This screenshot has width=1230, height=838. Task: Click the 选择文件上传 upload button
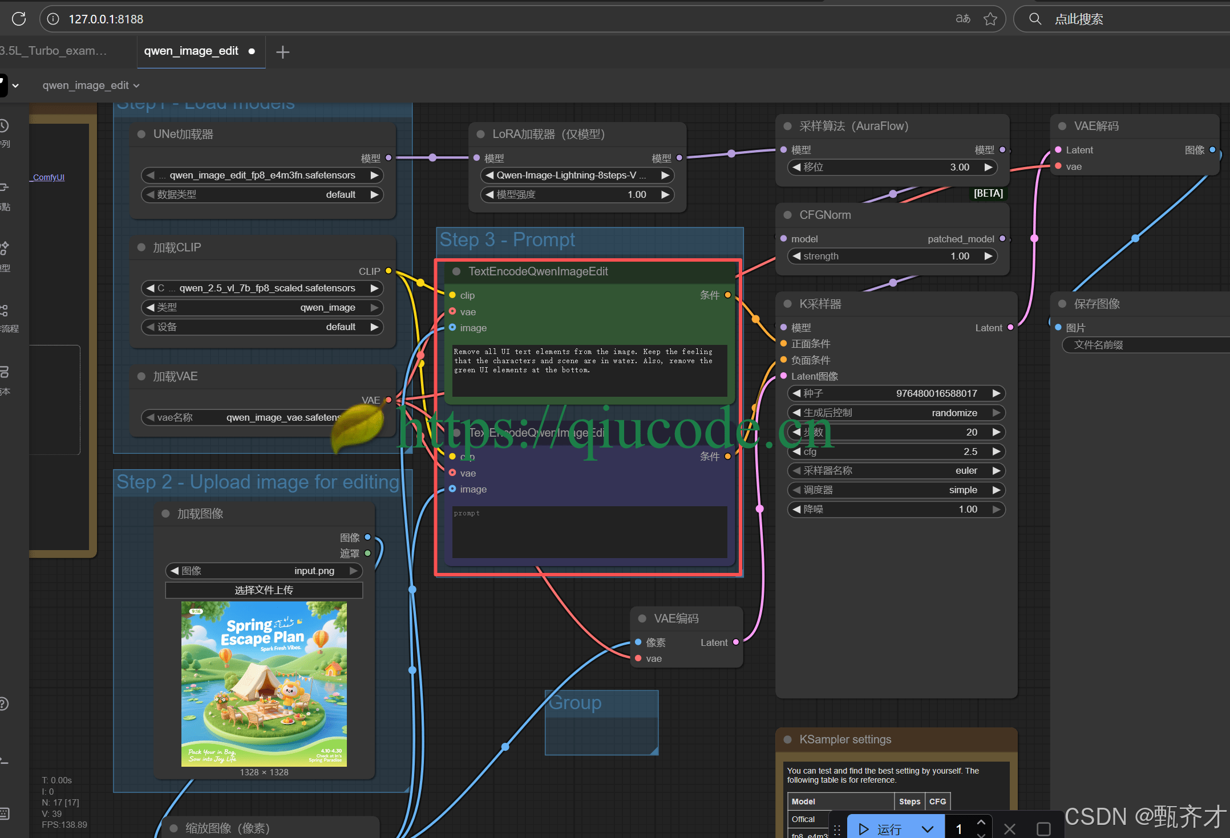[264, 590]
